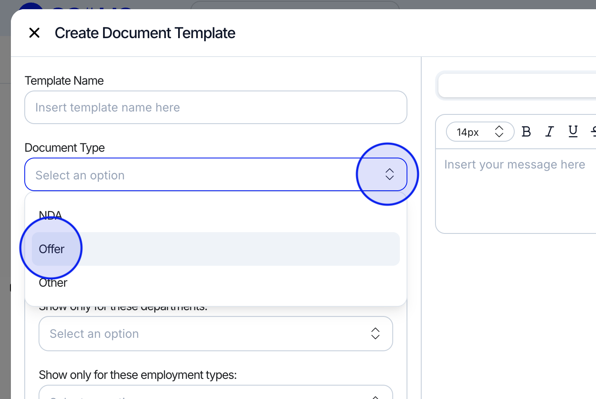Toggle bold formatting in the editor
The width and height of the screenshot is (596, 399).
[526, 132]
